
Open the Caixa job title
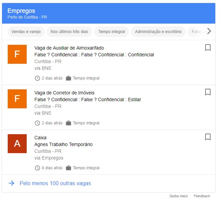click(40, 138)
